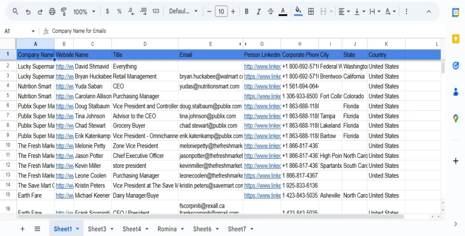Open Google Calendar side panel icon
Screen dimensions: 465x236
(x=455, y=13)
